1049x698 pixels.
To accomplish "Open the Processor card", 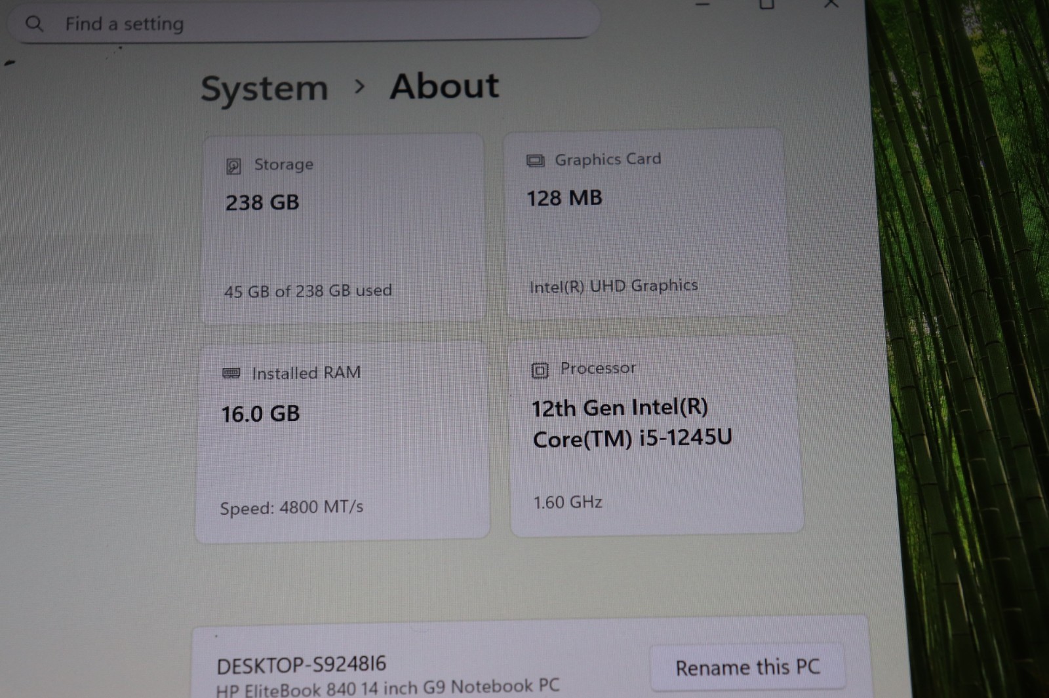I will 656,436.
